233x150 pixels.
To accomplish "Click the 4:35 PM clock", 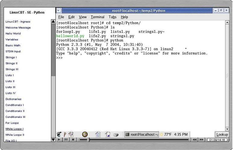I will tap(181, 134).
